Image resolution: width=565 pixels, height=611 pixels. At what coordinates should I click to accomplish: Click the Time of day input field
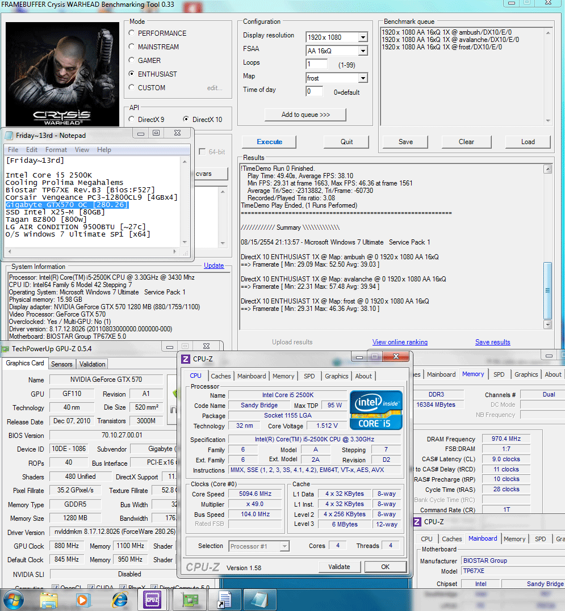(315, 91)
